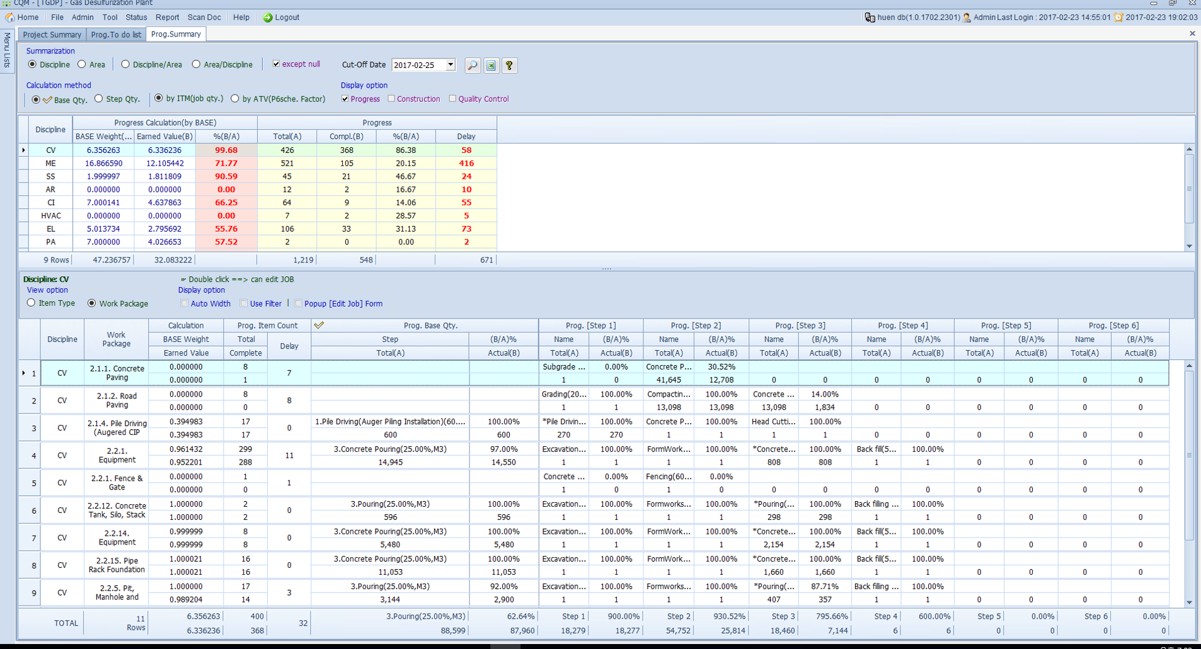Select the ME discipline row

[x=50, y=164]
